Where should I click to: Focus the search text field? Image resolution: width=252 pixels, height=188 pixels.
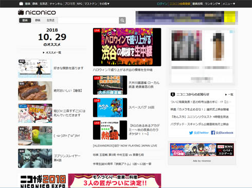point(88,20)
